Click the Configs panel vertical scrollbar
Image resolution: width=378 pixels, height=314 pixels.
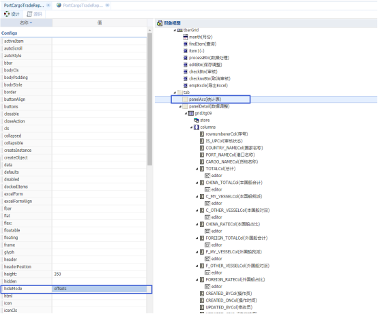(x=149, y=99)
